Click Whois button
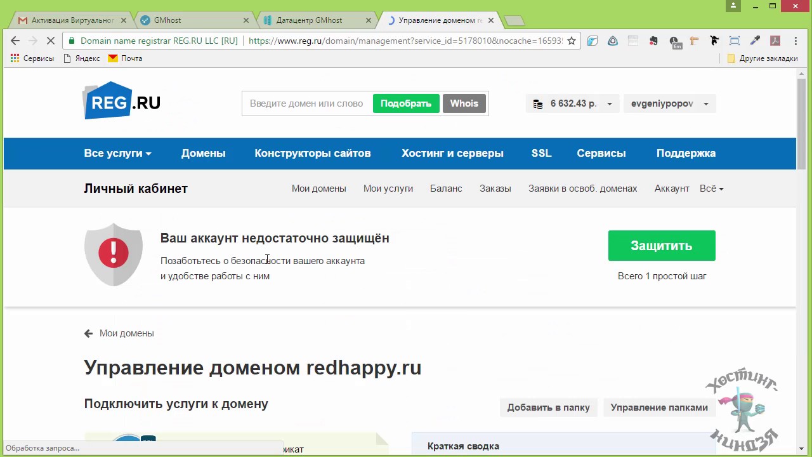Image resolution: width=812 pixels, height=457 pixels. click(464, 103)
